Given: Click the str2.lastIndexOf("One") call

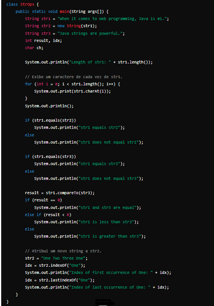Looking at the screenshot, I should [x=66, y=280].
